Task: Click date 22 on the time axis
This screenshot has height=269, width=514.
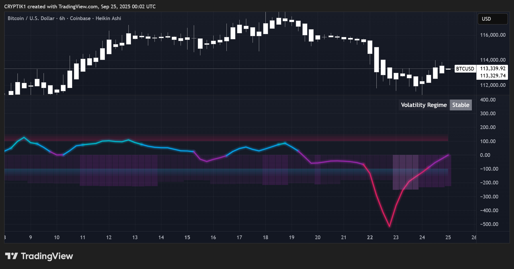Action: 370,237
